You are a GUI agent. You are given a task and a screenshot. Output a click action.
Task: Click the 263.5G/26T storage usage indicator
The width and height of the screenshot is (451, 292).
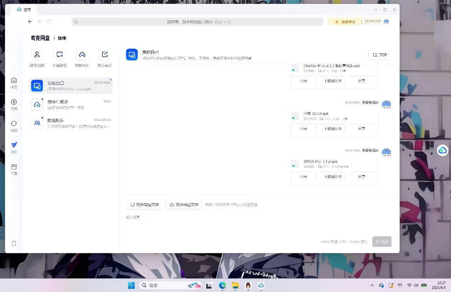click(373, 21)
